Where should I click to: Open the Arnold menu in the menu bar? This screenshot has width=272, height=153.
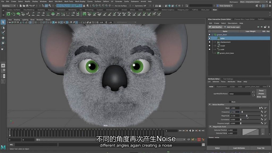pos(143,1)
